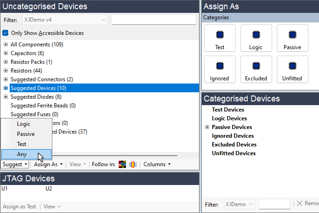The image size is (319, 213).
Task: Select Logic in the Suggest menu
Action: pos(23,124)
